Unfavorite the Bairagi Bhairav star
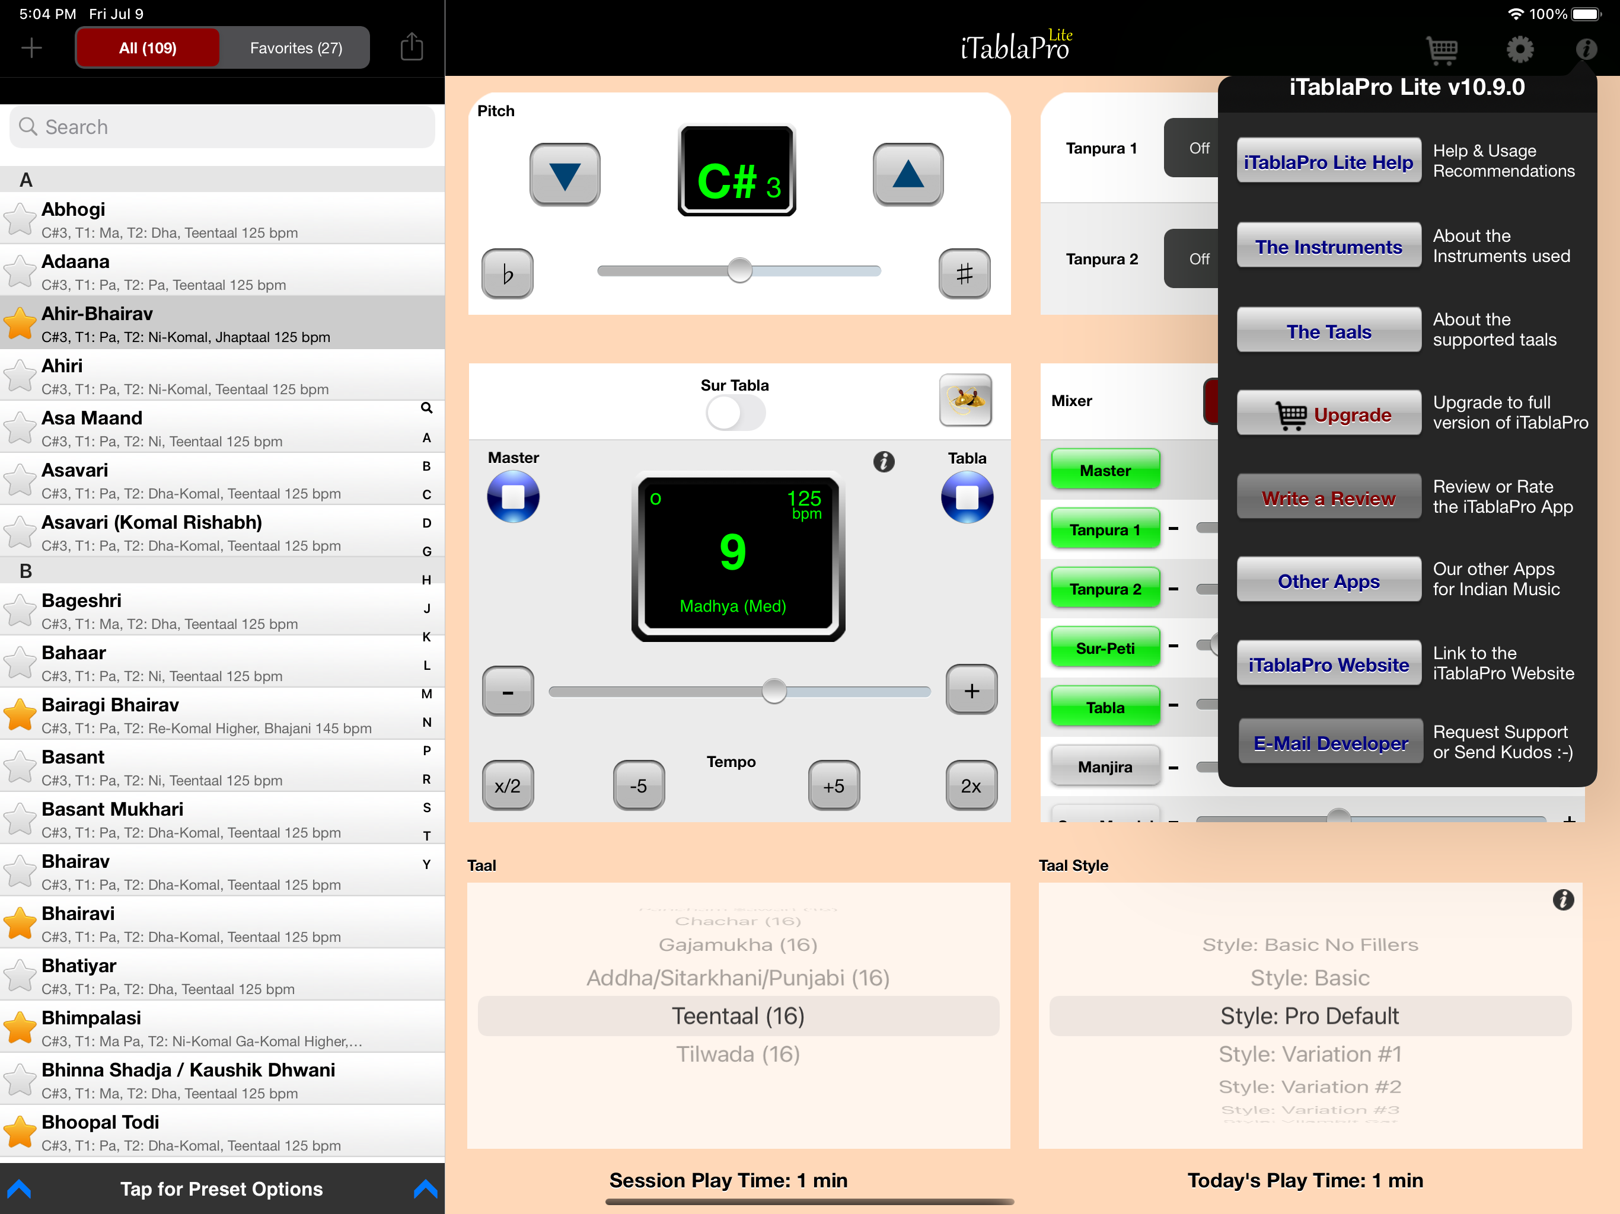Image resolution: width=1620 pixels, height=1214 pixels. tap(20, 714)
